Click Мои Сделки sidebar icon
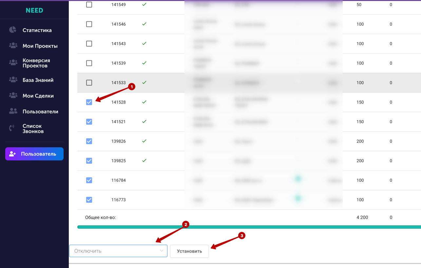421x268 pixels. click(x=13, y=95)
